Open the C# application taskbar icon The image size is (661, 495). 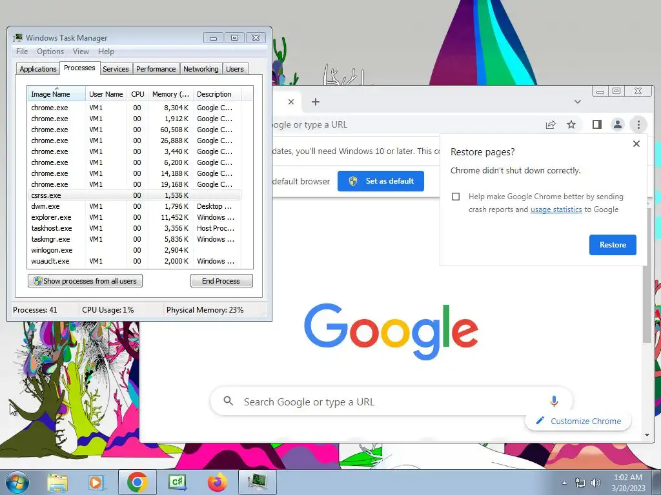[x=177, y=482]
